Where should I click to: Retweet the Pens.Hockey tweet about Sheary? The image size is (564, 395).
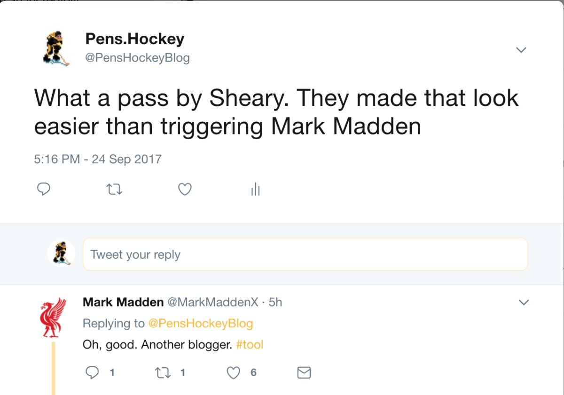click(114, 190)
